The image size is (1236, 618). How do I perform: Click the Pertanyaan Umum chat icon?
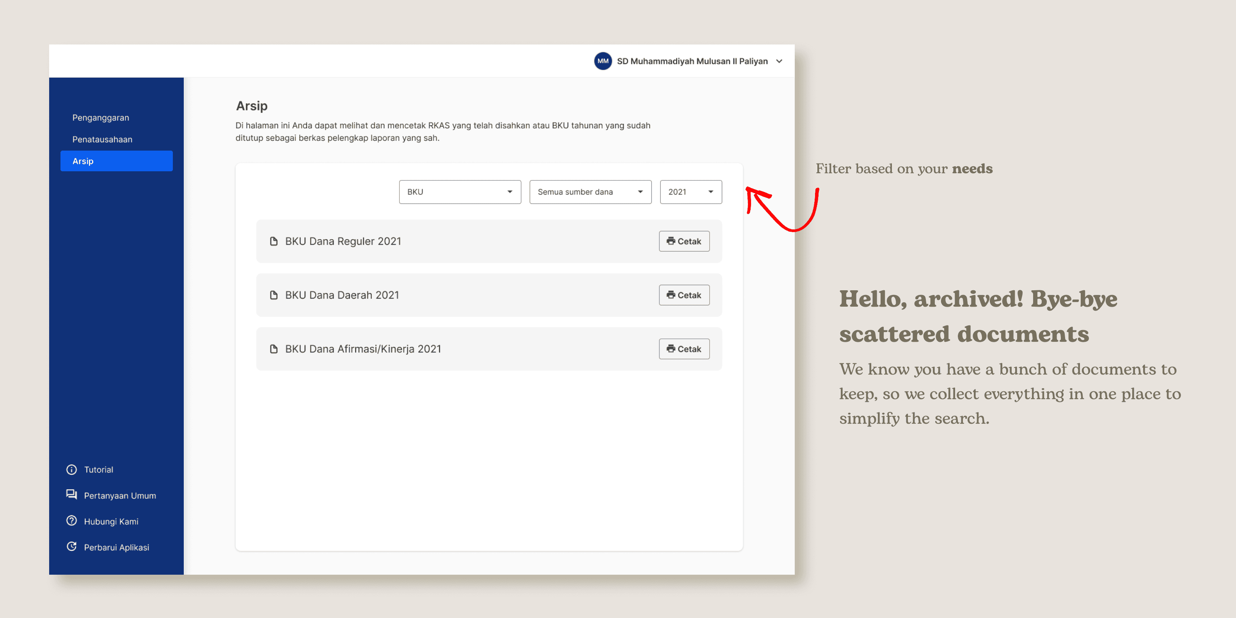[71, 495]
